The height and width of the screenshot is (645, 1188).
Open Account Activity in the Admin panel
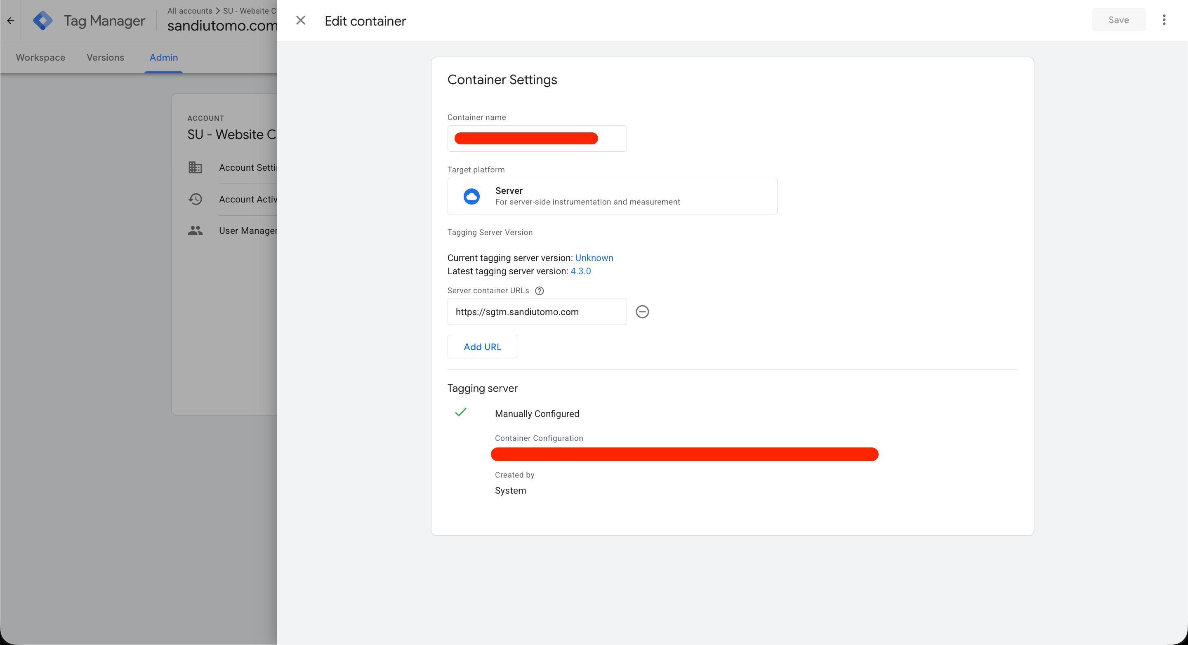coord(248,199)
